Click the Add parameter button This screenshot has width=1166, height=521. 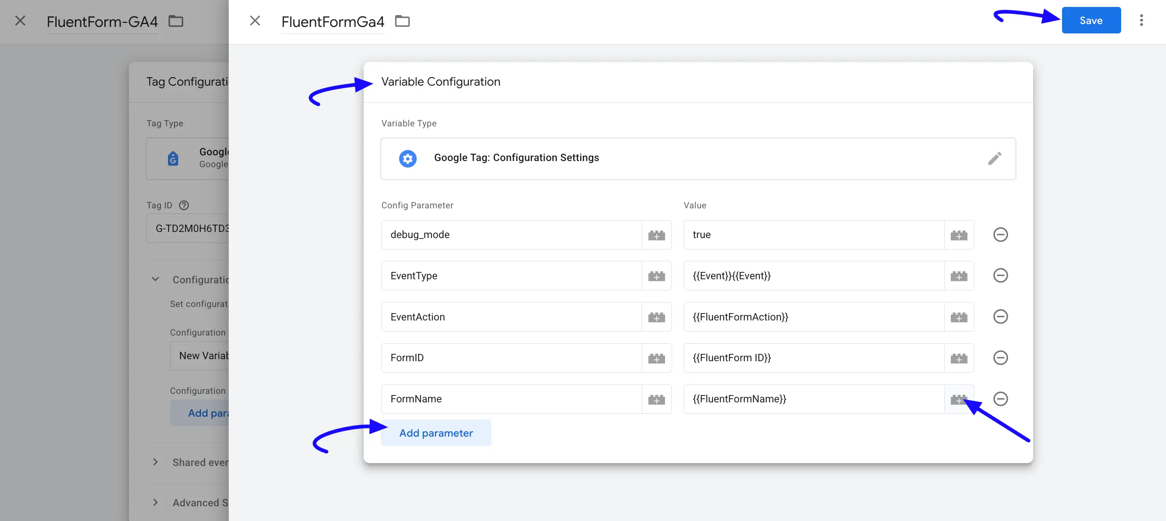pos(436,433)
